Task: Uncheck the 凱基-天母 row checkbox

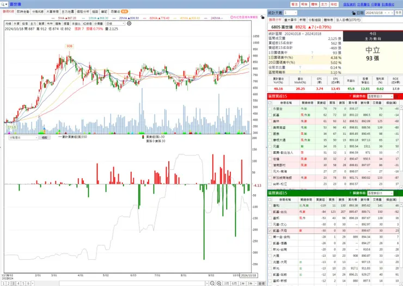Action: [x=270, y=231]
